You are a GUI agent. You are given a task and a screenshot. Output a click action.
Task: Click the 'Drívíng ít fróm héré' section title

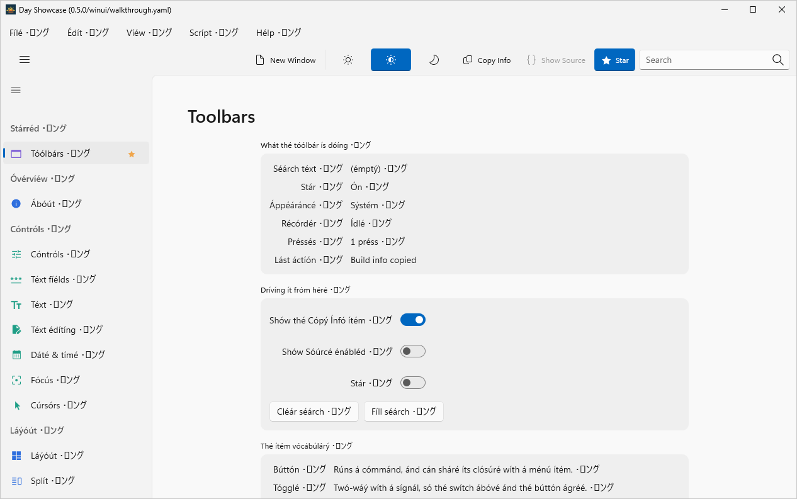pyautogui.click(x=305, y=290)
